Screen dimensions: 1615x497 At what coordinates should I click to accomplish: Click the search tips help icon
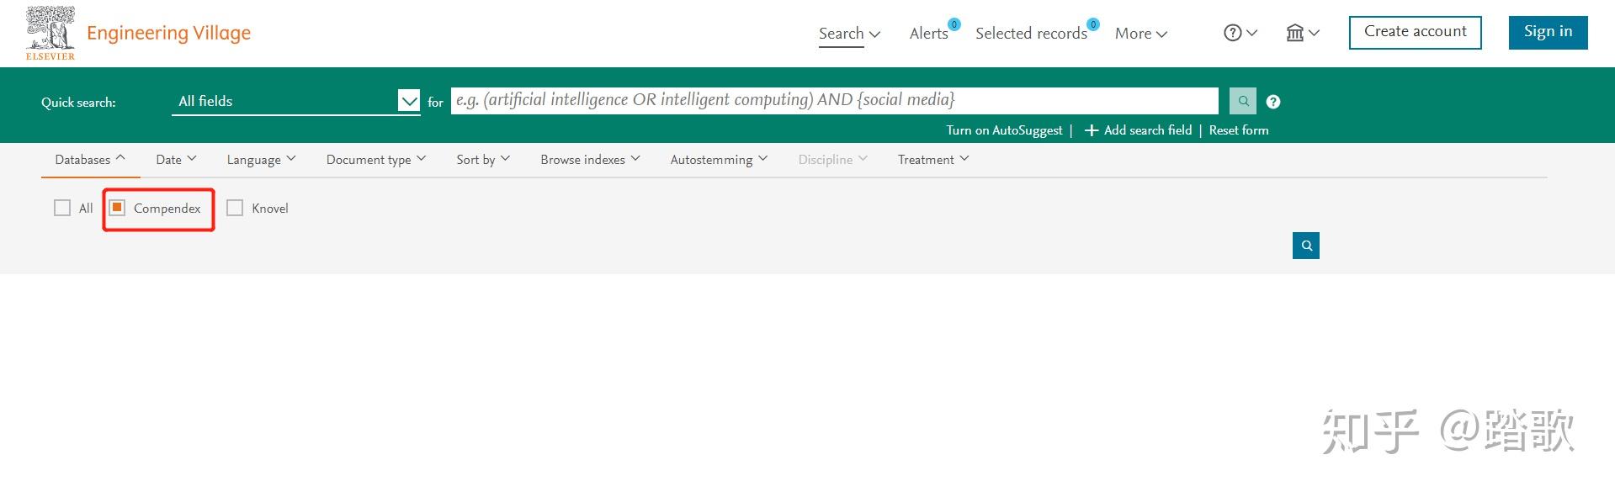pos(1273,102)
